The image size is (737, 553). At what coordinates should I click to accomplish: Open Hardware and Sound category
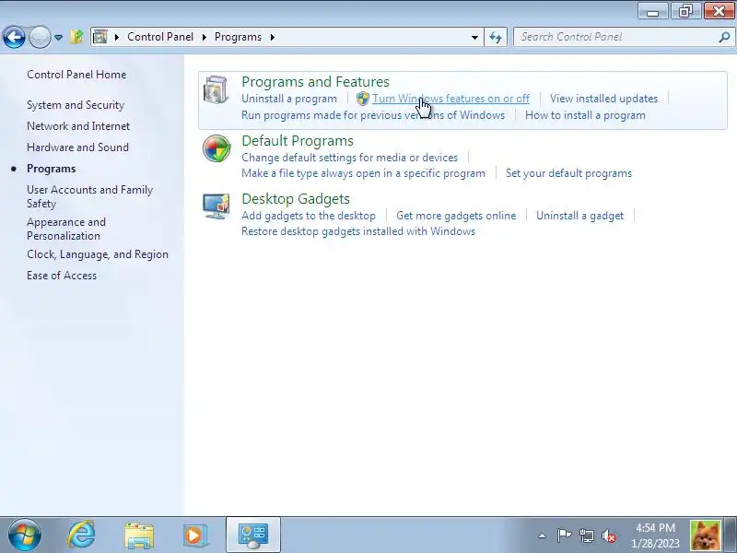pos(77,147)
